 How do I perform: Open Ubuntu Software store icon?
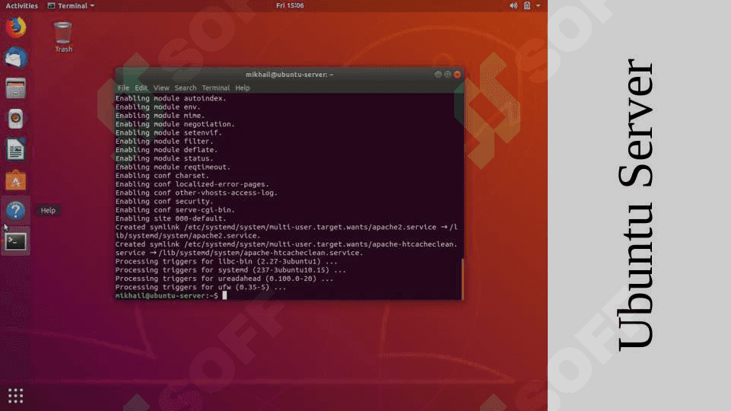coord(16,180)
